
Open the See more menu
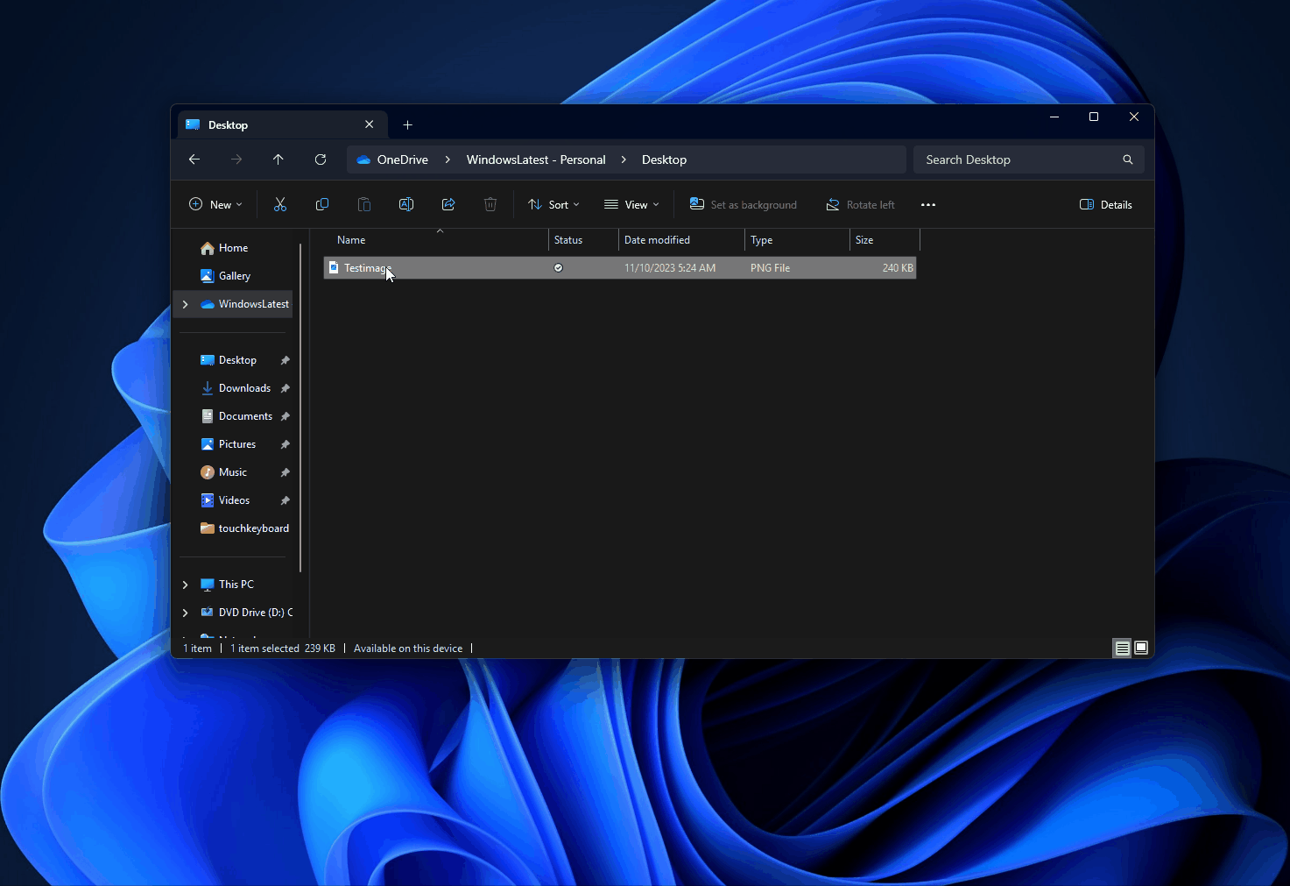click(x=928, y=204)
